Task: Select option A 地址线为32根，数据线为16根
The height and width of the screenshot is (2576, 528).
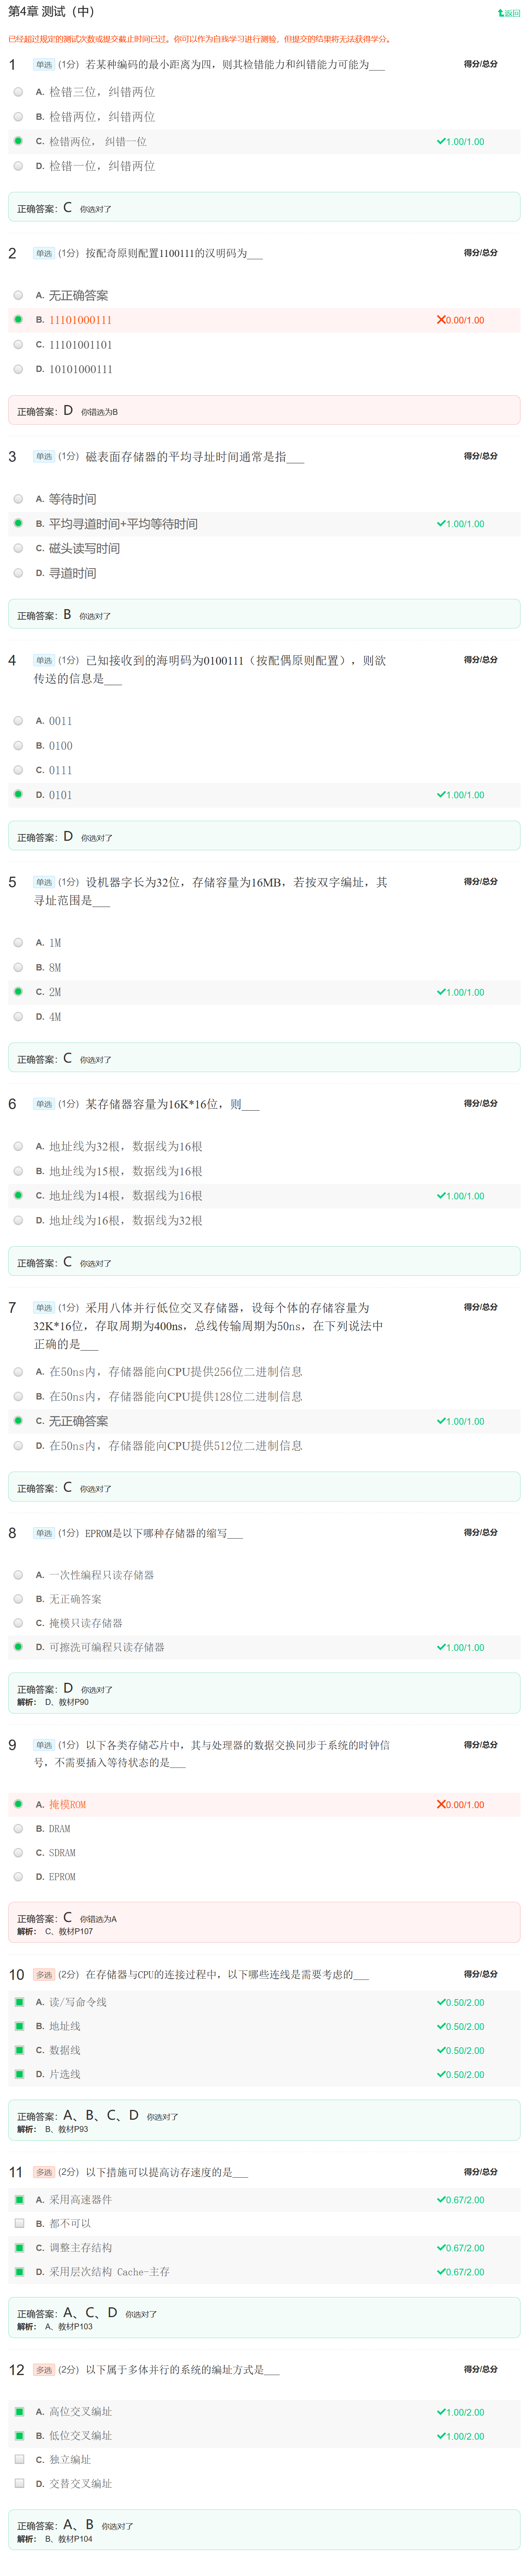Action: click(18, 1146)
